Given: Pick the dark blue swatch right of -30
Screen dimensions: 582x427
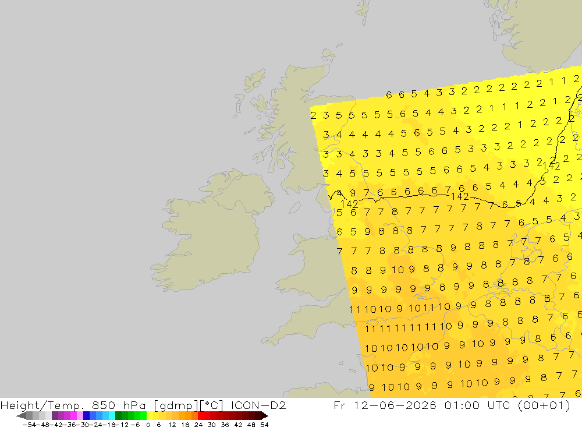Looking at the screenshot, I should pos(87,416).
